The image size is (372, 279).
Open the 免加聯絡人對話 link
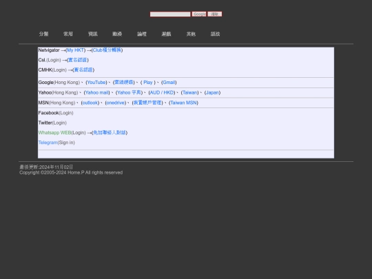click(110, 133)
